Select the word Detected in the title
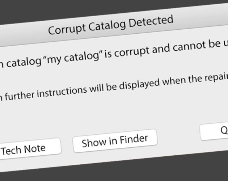 click(x=151, y=21)
